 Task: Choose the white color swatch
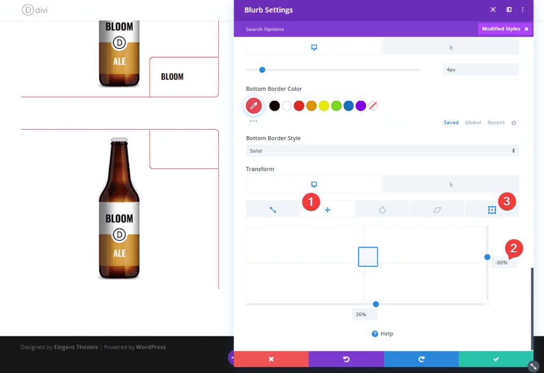coord(286,106)
